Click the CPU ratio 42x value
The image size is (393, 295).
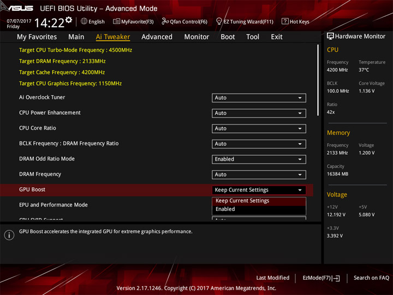point(331,112)
